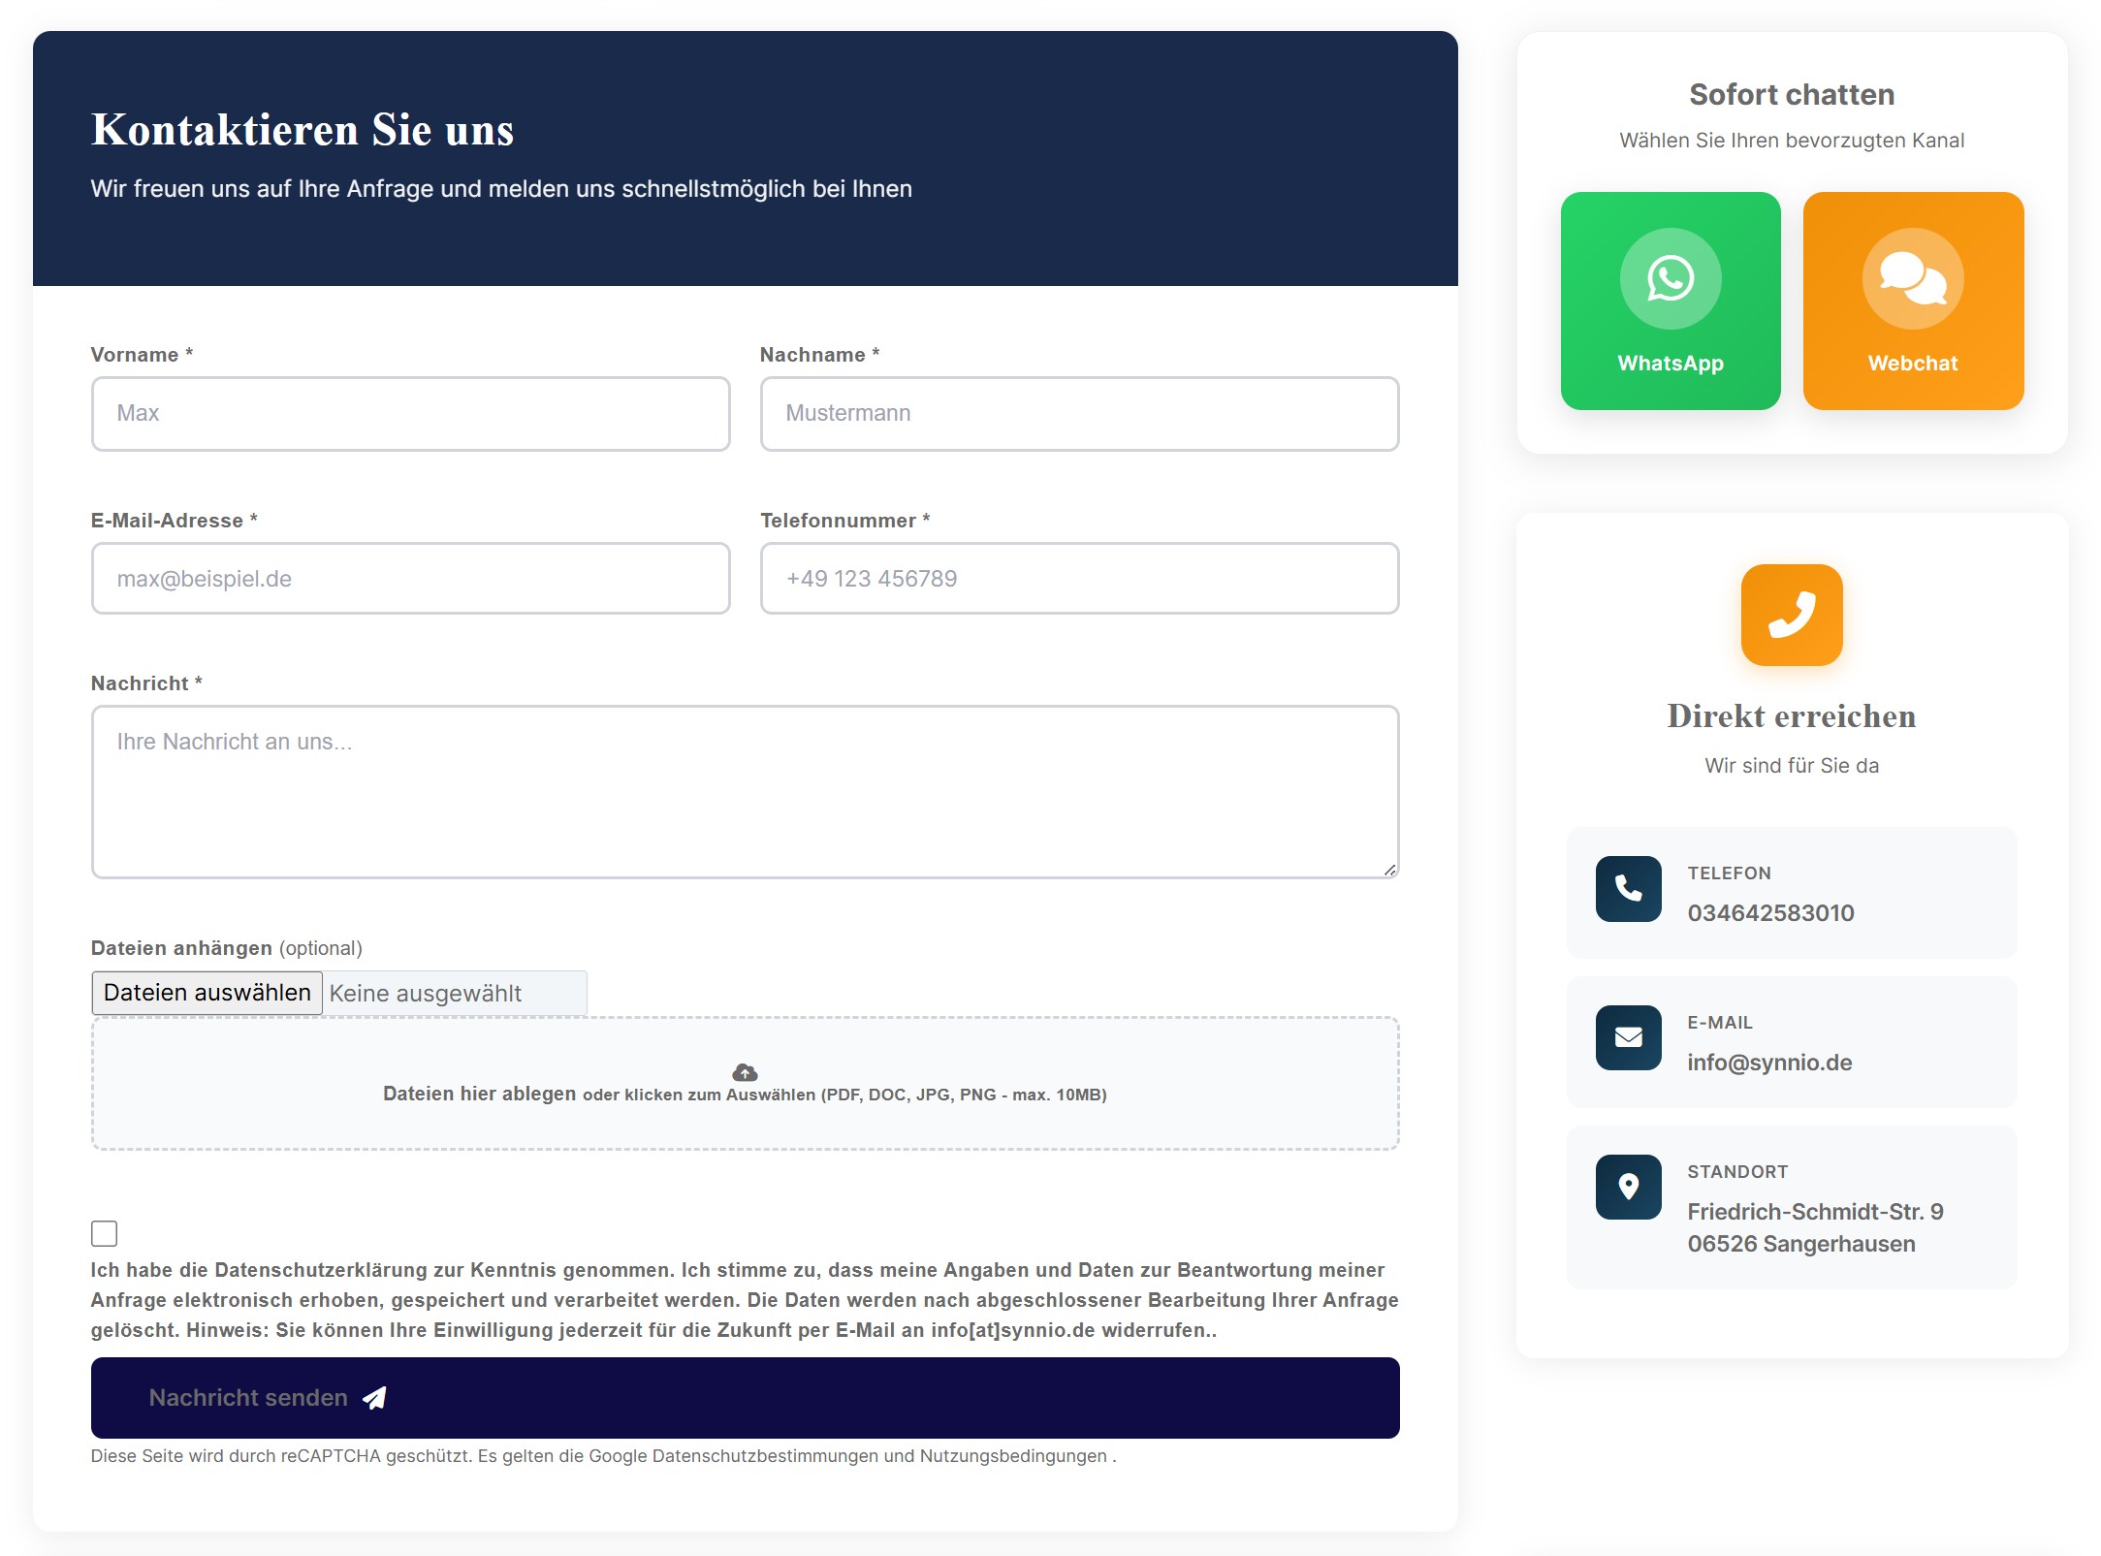Submit with Nachricht senden button
Viewport: 2101px width, 1556px height.
click(x=745, y=1398)
